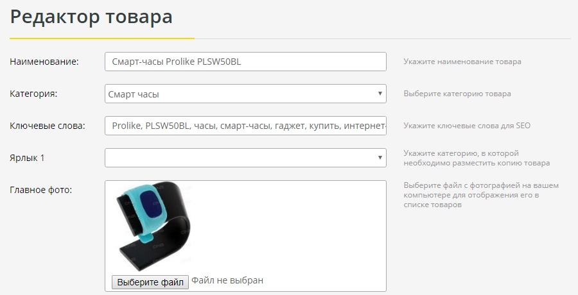Image resolution: width=578 pixels, height=295 pixels.
Task: Click the Категория: field label
Action: coord(34,94)
